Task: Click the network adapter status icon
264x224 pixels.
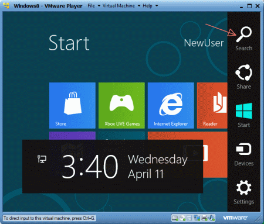Action: point(197,218)
